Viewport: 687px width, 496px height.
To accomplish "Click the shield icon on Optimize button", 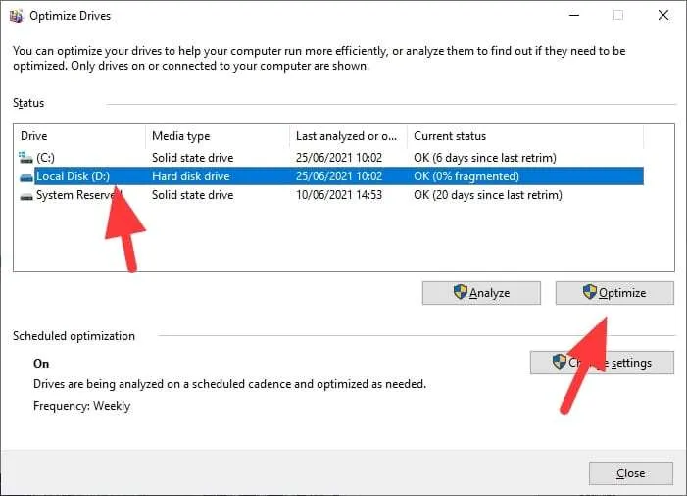I will pos(590,292).
